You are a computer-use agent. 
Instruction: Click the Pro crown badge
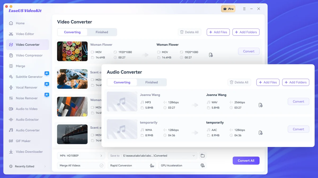click(228, 9)
